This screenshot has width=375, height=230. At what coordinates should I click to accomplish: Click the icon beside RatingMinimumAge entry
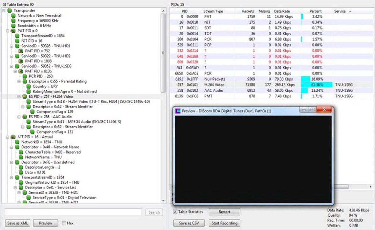tap(28, 91)
